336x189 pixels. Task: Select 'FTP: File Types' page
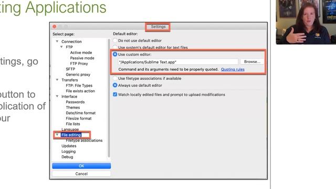pyautogui.click(x=79, y=86)
